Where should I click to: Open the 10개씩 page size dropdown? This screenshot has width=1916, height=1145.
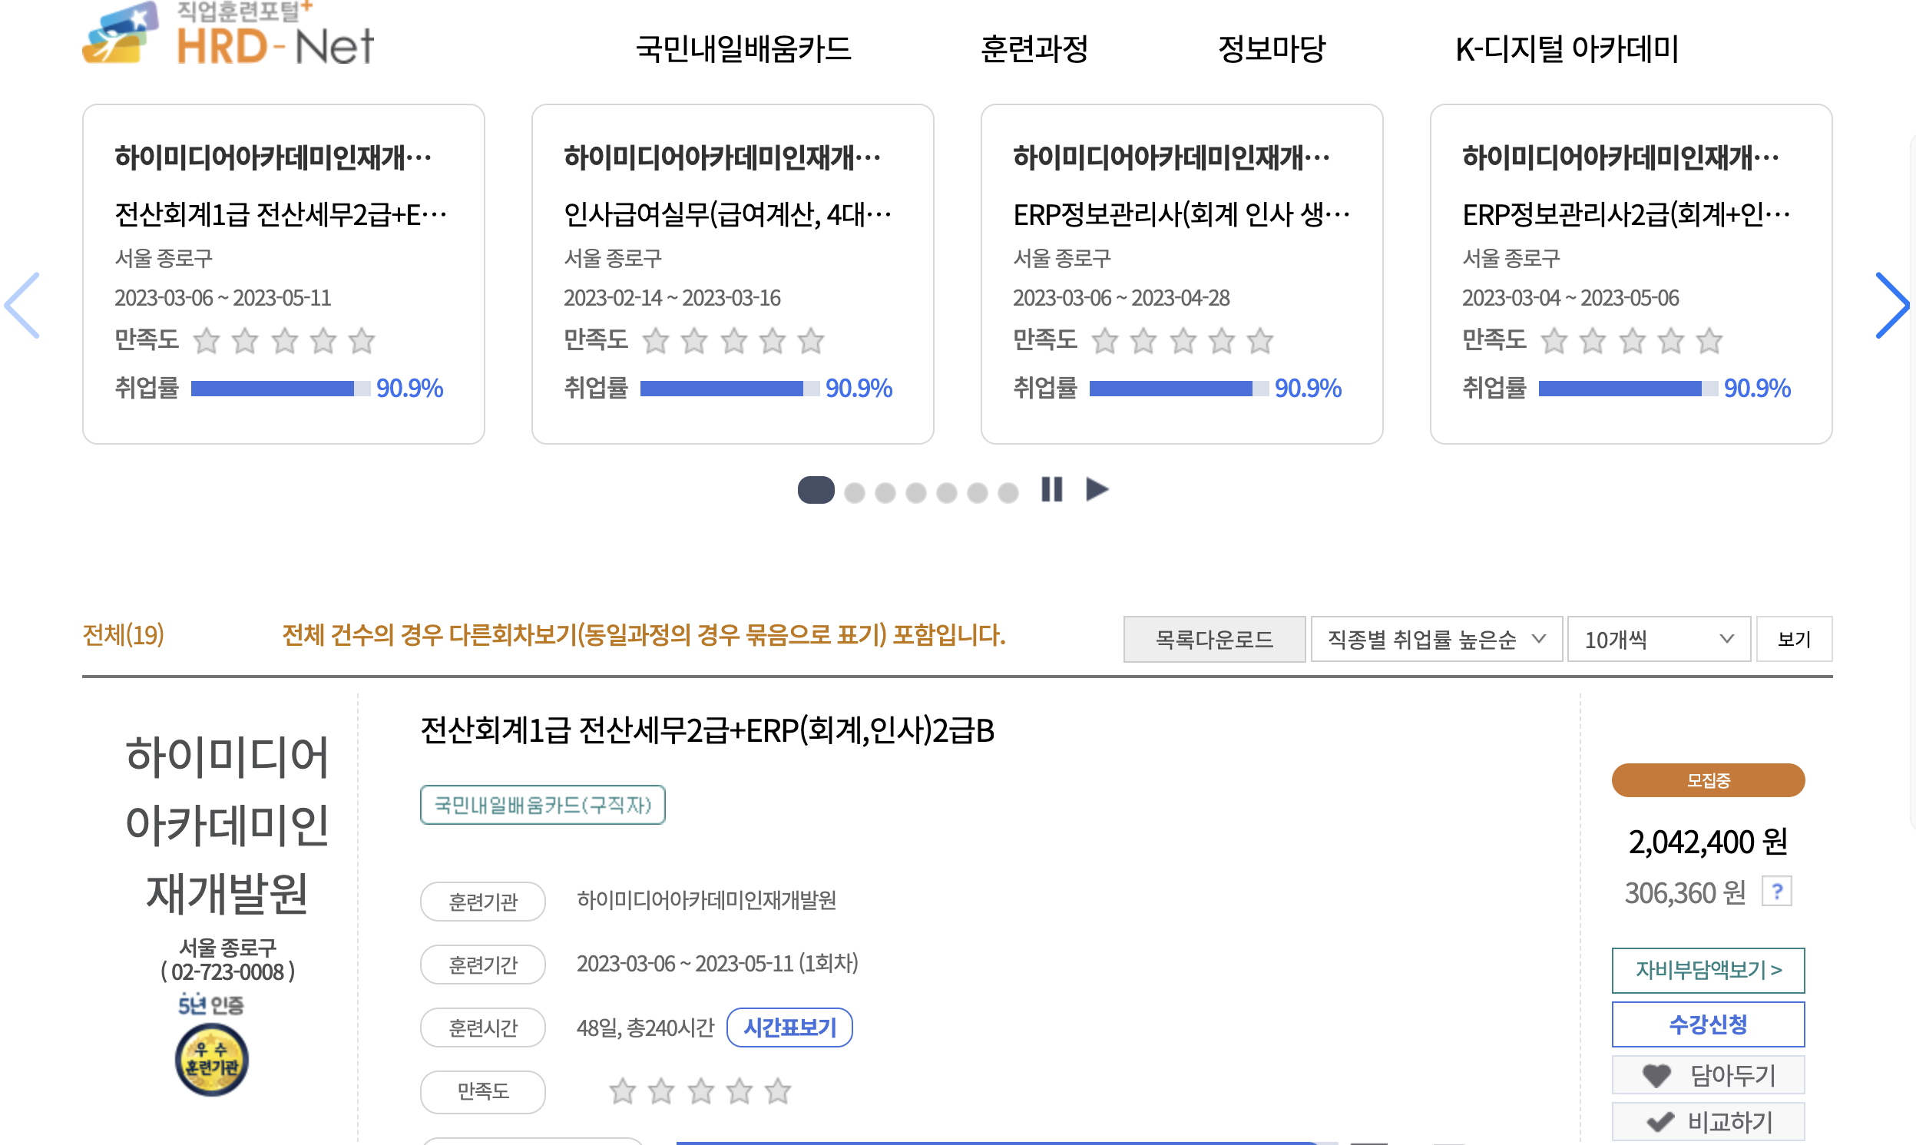point(1659,639)
